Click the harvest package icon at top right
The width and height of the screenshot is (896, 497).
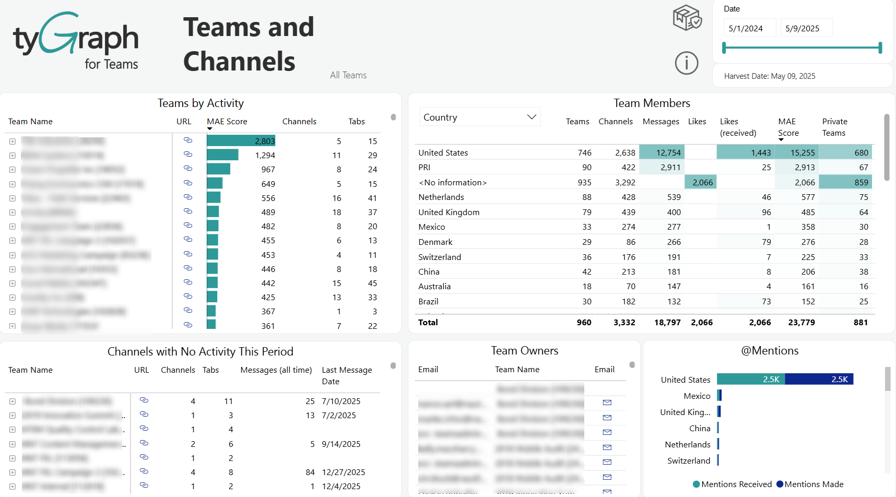coord(687,17)
